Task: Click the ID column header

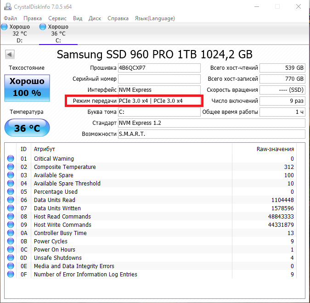Action: point(23,149)
